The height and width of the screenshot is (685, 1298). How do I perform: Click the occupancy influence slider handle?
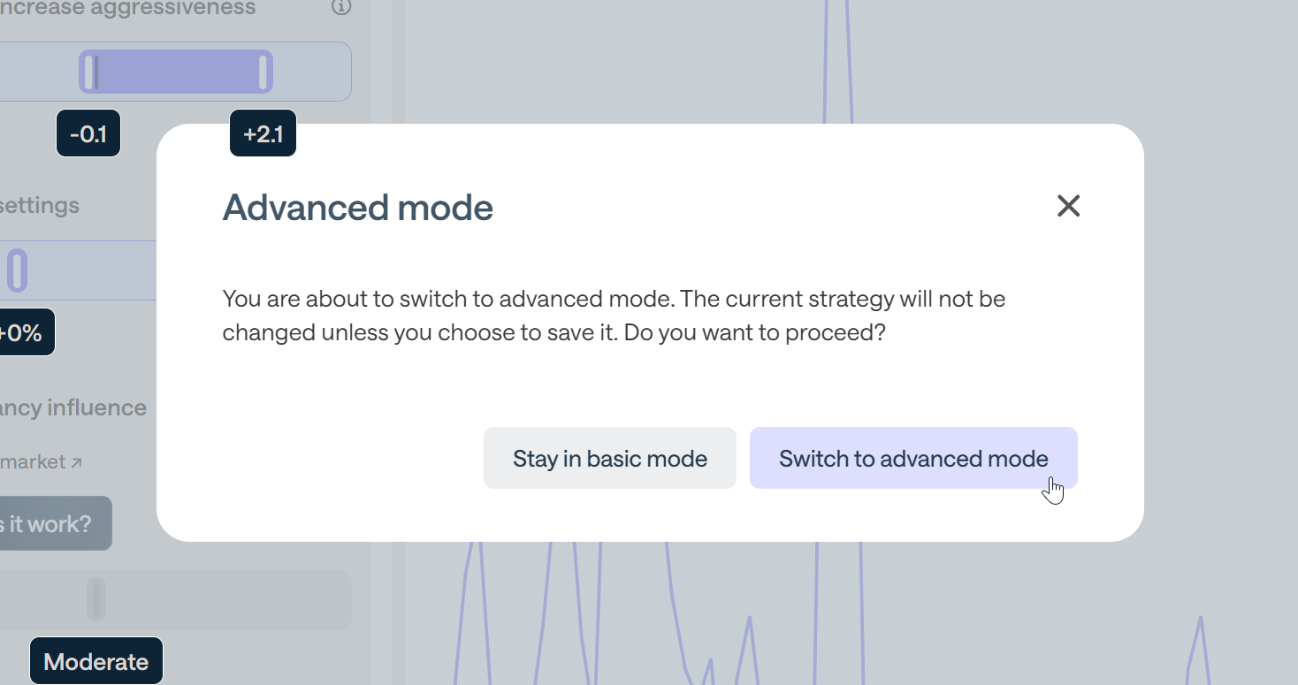95,599
